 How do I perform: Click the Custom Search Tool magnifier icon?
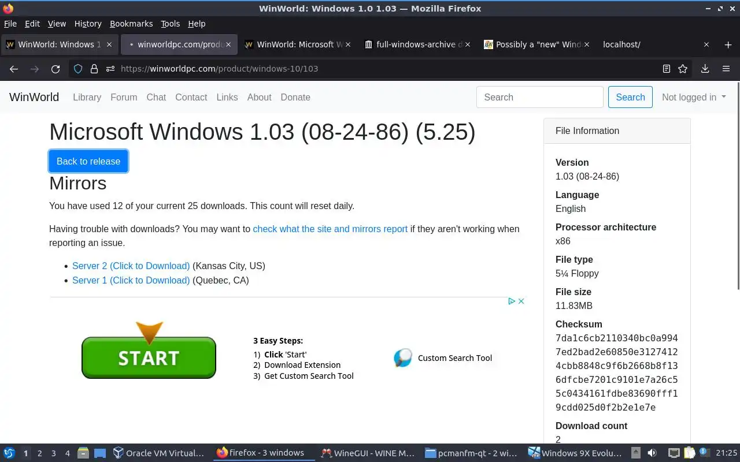coord(403,358)
